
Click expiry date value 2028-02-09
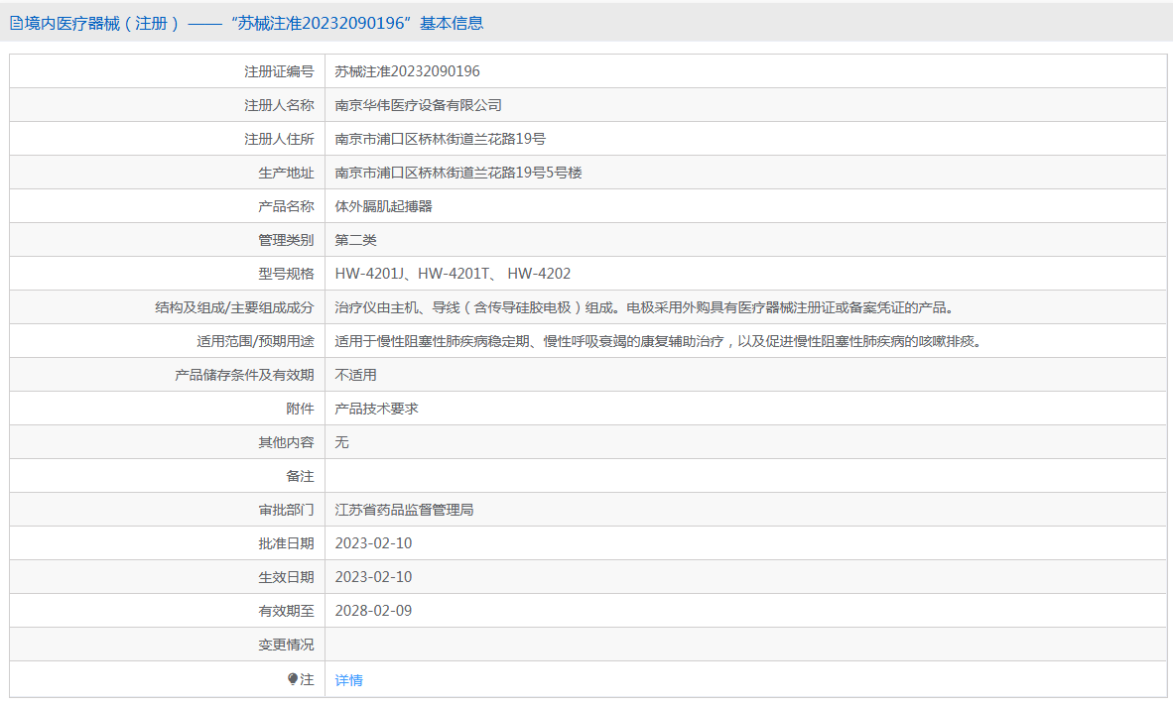[373, 611]
